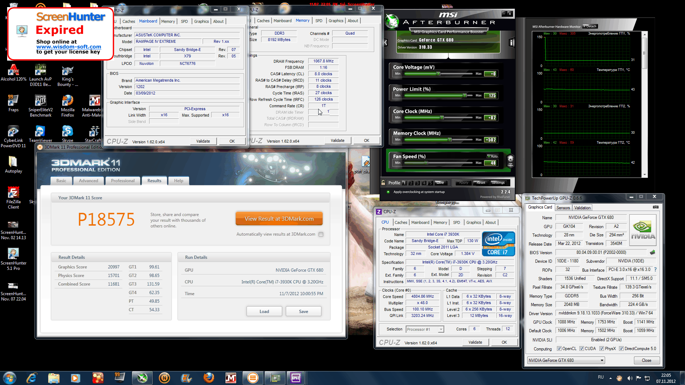Screen dimensions: 685x385
Task: Toggle the CUDA checkbox in GPU-Z
Action: point(582,349)
